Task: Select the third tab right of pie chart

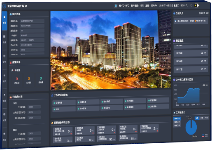Action: [206, 118]
